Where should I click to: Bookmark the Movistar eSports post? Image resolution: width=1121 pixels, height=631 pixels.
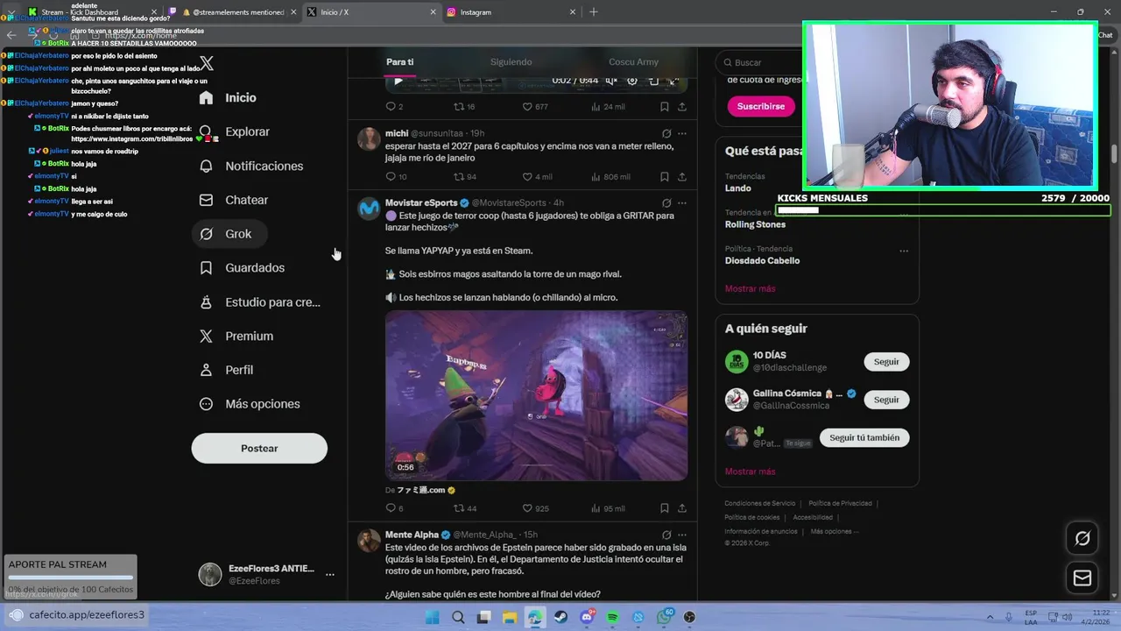[x=664, y=508]
